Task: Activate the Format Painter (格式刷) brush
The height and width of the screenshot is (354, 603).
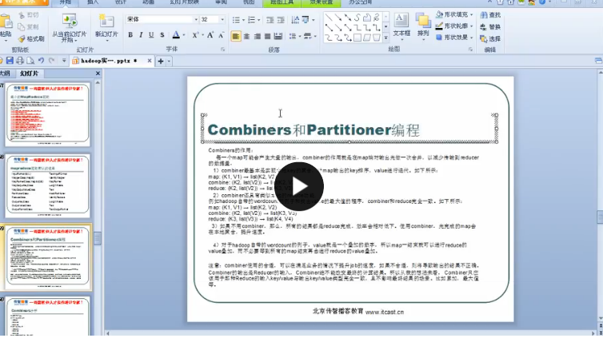Action: click(22, 39)
